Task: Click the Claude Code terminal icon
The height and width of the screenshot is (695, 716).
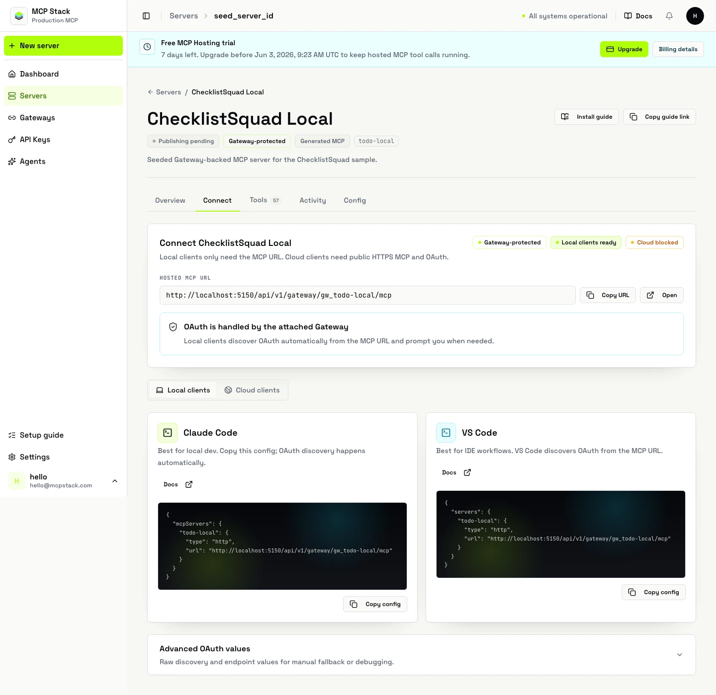Action: tap(168, 433)
